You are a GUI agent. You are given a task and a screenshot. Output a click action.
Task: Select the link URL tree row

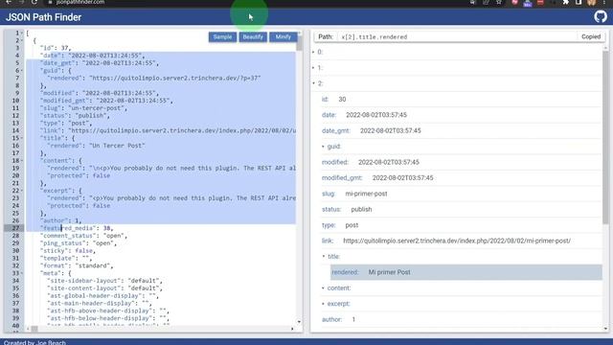click(462, 241)
